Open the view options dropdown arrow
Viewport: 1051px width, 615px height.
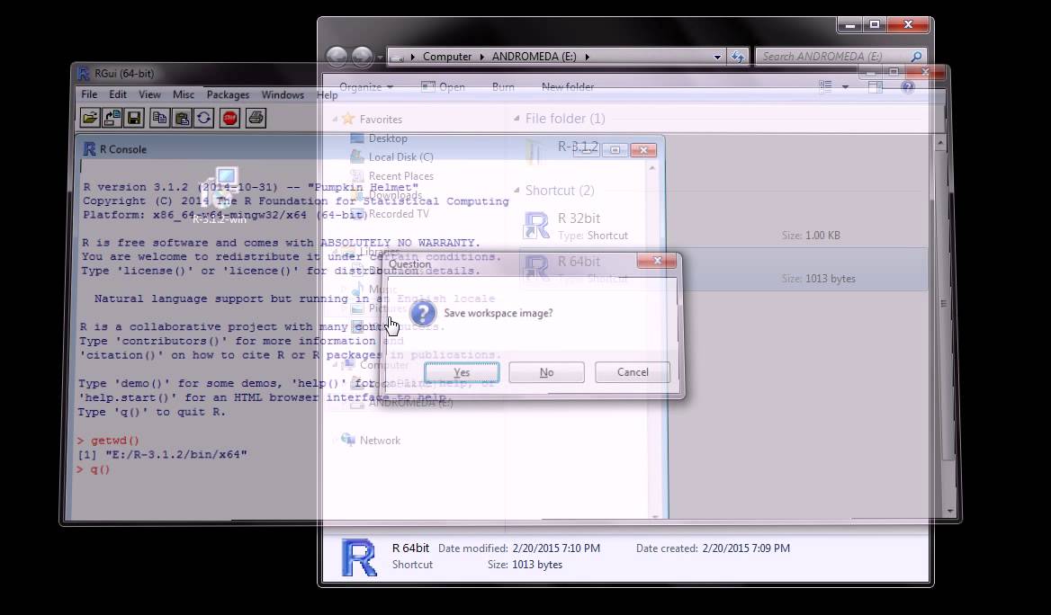(845, 86)
